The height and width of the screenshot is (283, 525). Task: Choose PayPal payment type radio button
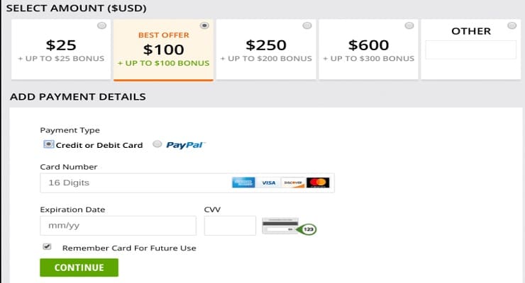(x=157, y=144)
